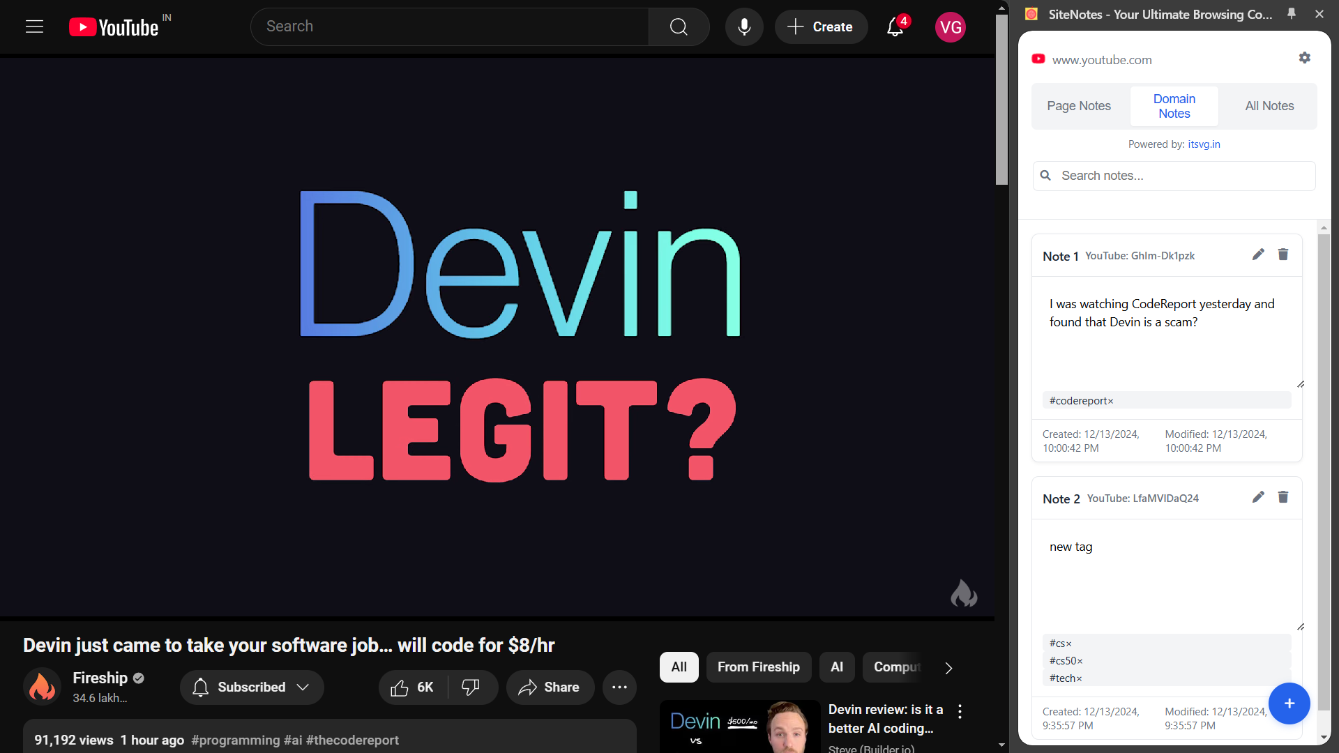Click the Share button
The height and width of the screenshot is (753, 1339).
click(550, 687)
